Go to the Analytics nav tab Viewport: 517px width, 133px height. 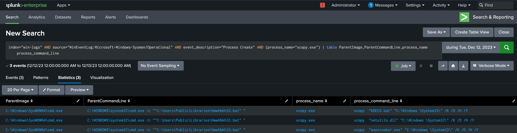pos(37,17)
